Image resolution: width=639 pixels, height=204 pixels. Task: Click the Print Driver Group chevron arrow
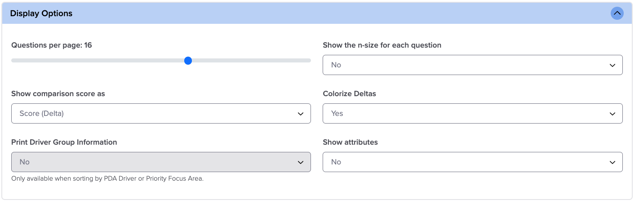click(x=301, y=162)
